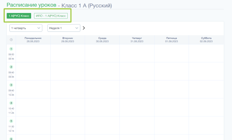Viewport: 232px width, 140px height.
Task: Click the Четверг 31.08.2023 column header
Action: click(x=137, y=40)
